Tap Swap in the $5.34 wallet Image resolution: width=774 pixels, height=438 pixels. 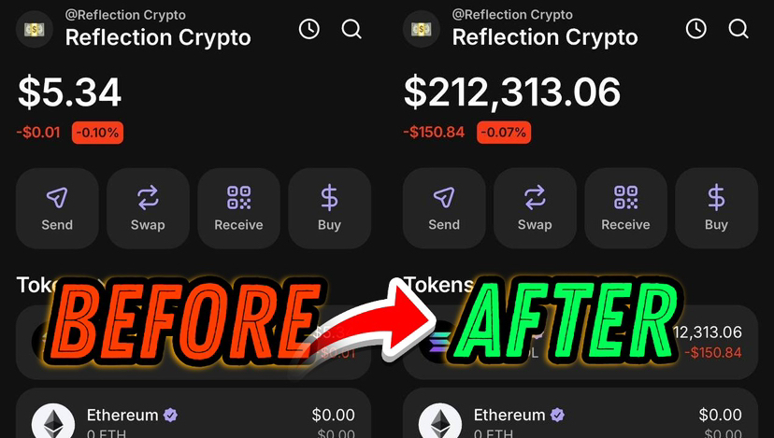pos(148,208)
